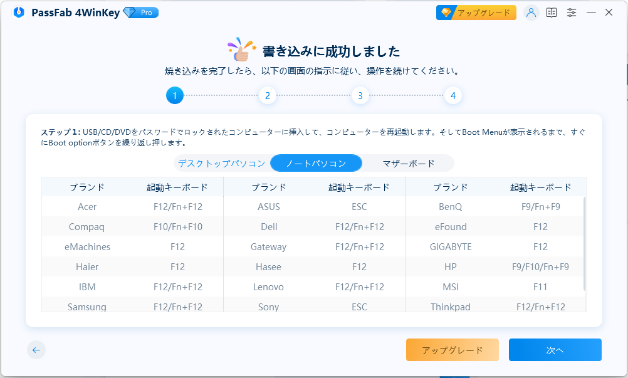Click the user account profile icon
Image resolution: width=628 pixels, height=378 pixels.
coord(531,13)
